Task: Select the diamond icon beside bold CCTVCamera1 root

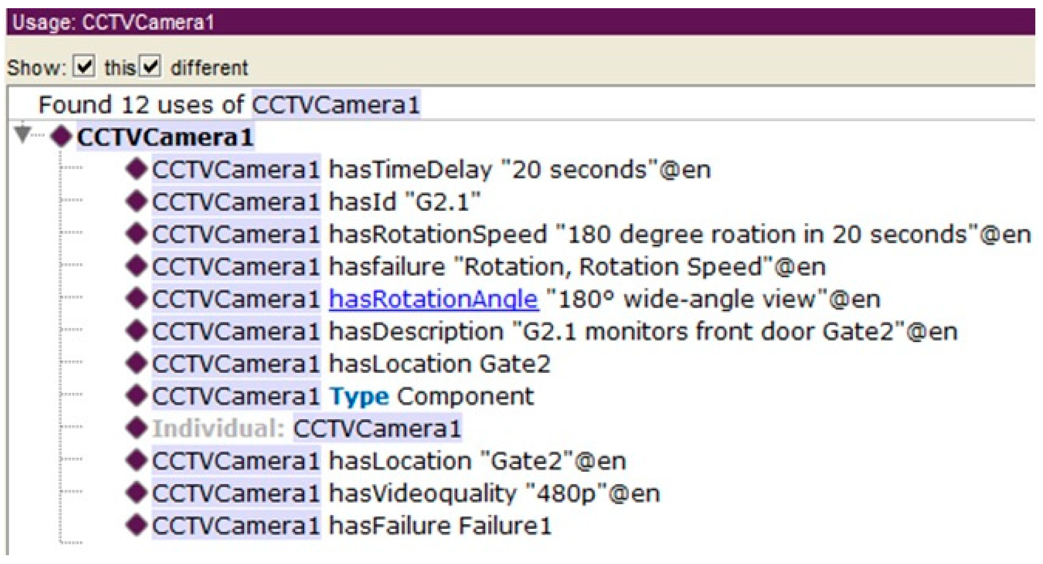Action: click(x=62, y=137)
